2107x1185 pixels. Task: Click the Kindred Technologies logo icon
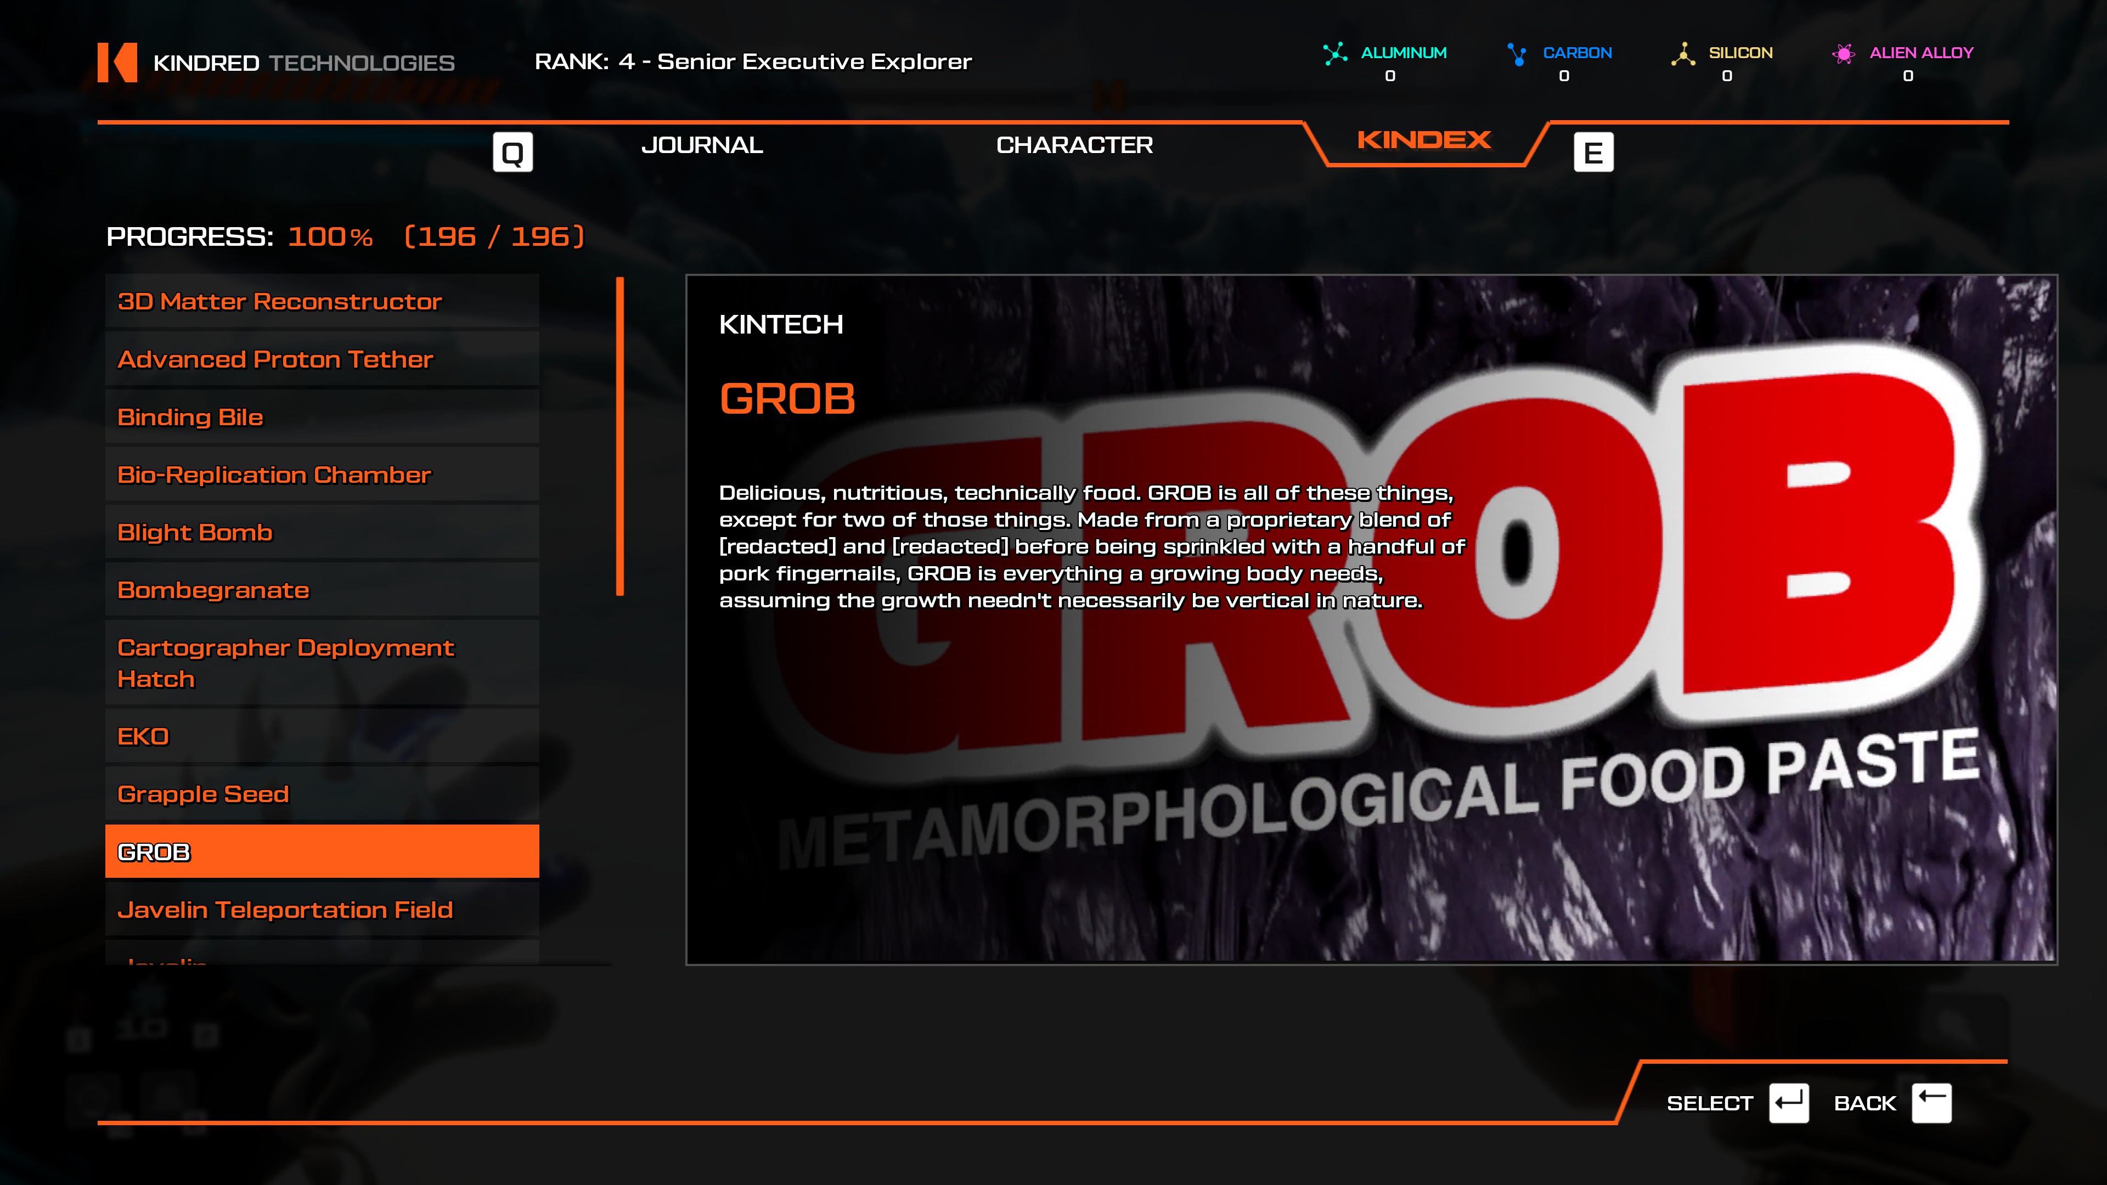117,62
